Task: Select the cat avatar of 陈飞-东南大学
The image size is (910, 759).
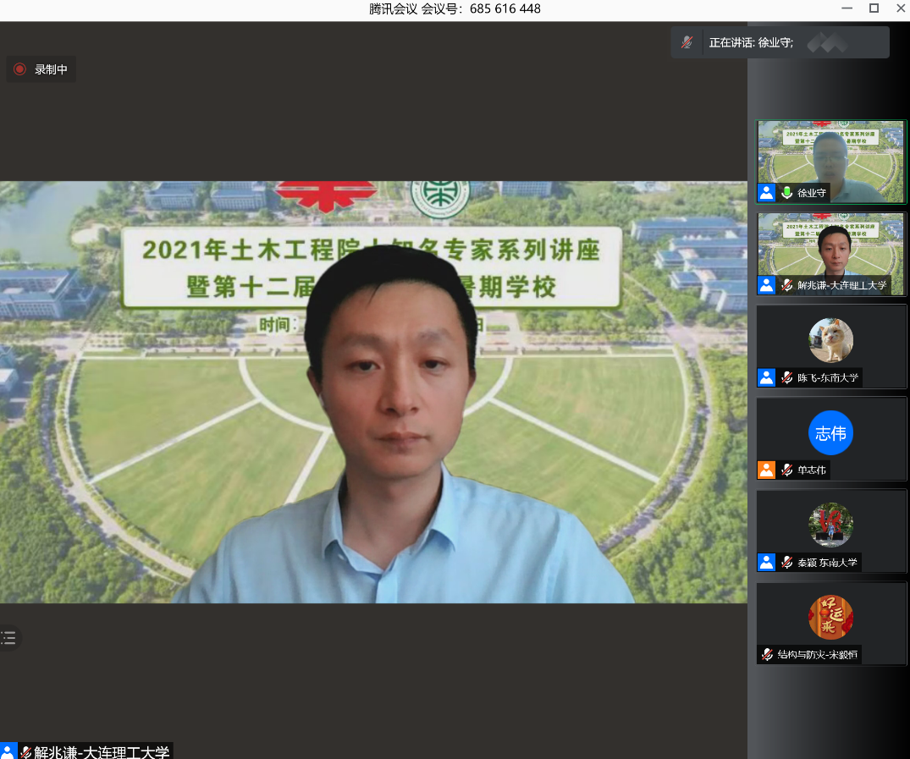Action: tap(831, 340)
